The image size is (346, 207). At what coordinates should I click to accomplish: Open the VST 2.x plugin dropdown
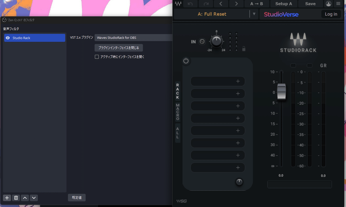(x=133, y=38)
